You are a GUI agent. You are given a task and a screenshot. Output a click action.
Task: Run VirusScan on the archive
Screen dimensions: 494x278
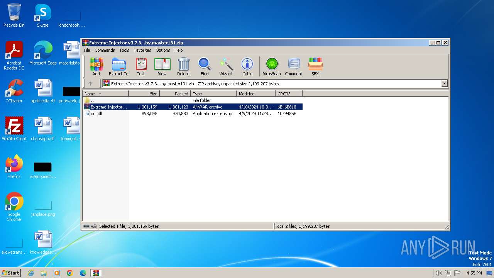click(272, 67)
